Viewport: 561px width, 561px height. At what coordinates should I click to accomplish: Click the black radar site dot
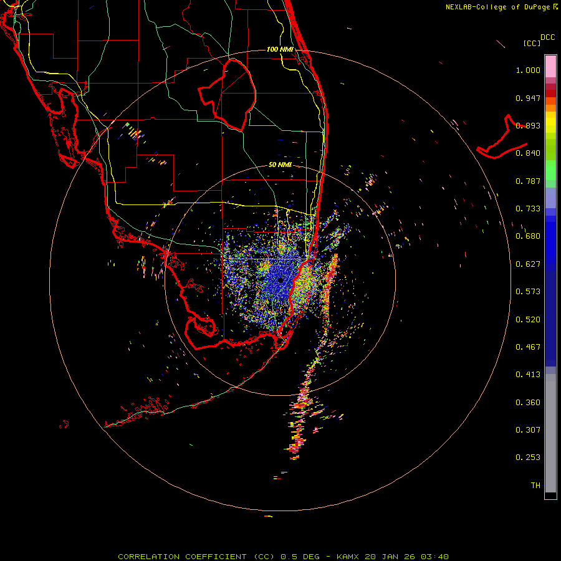pyautogui.click(x=280, y=280)
